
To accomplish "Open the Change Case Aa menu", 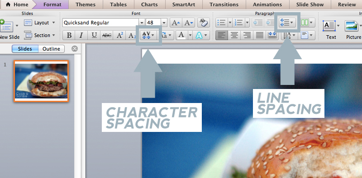I will (167, 35).
